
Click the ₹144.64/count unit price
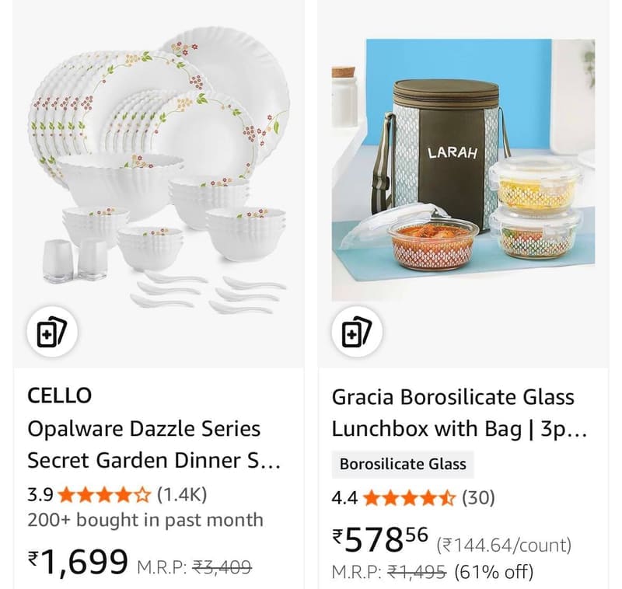pyautogui.click(x=504, y=545)
